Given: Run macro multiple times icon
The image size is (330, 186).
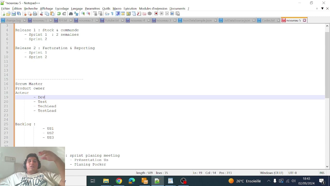Looking at the screenshot, I should (x=172, y=14).
